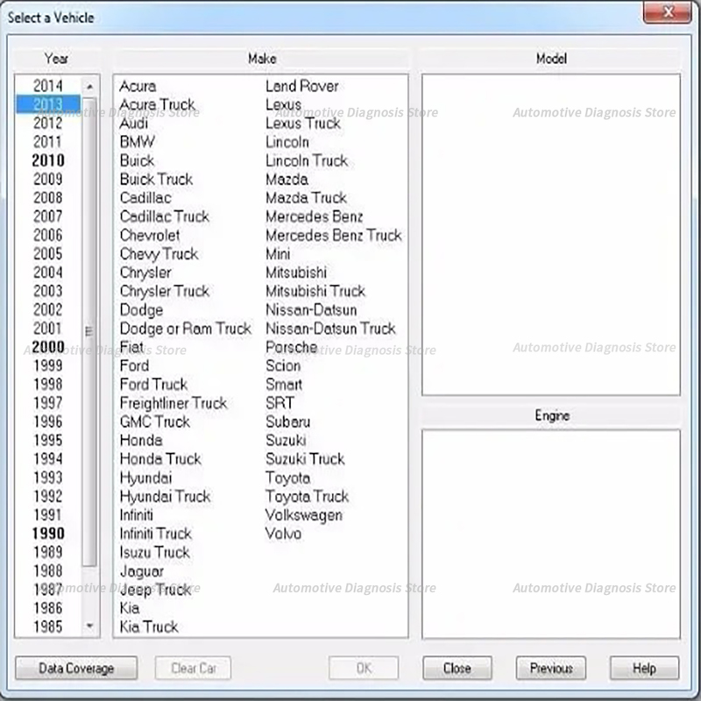Select Acura make
701x701 pixels.
tap(138, 86)
